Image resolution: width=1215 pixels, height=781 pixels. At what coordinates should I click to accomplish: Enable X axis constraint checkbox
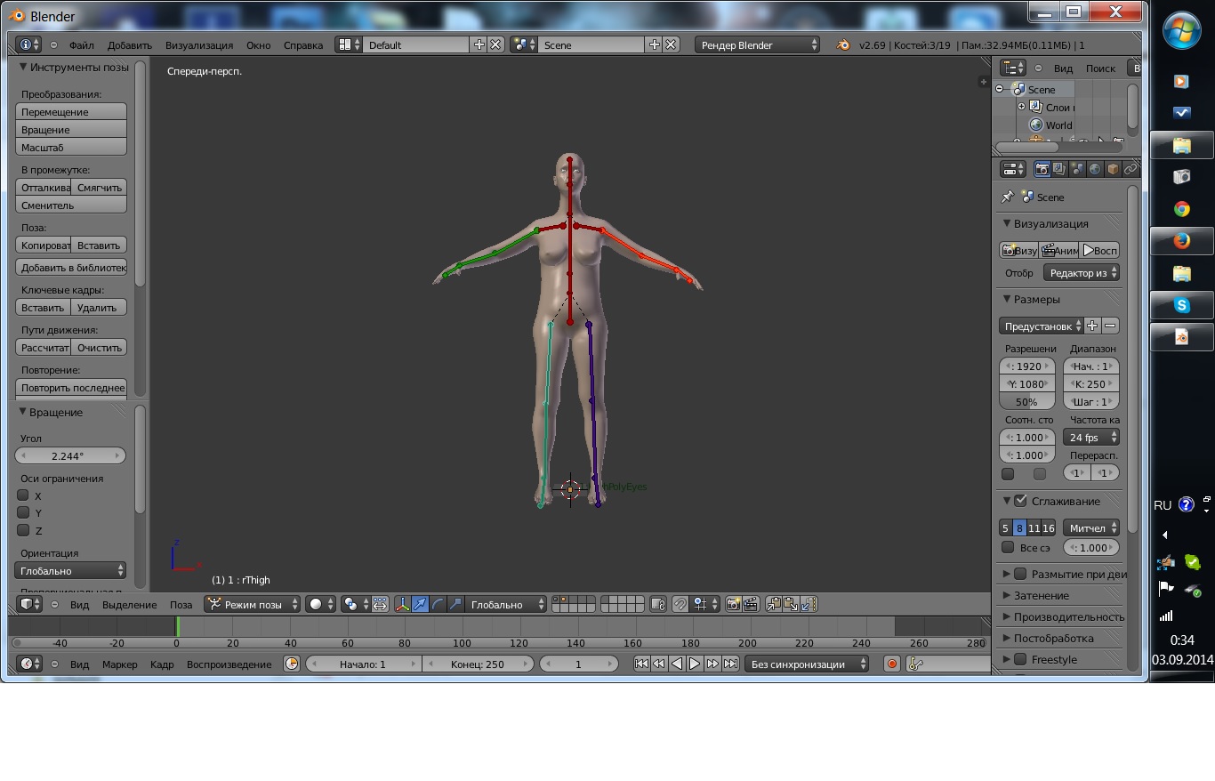click(24, 495)
